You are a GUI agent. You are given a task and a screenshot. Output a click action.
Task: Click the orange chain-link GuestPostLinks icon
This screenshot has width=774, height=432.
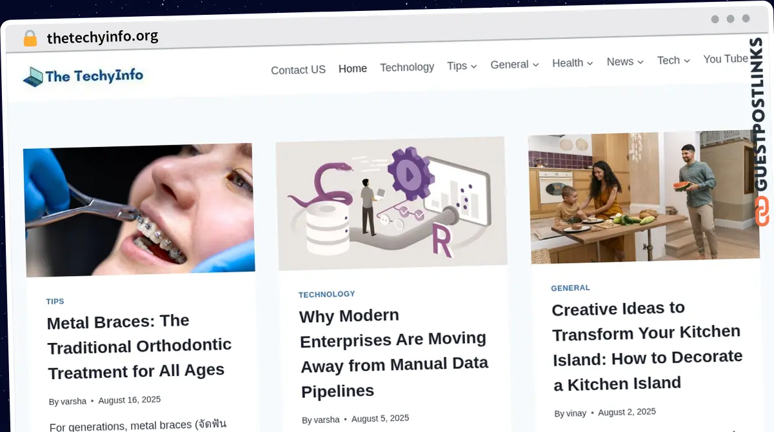(x=762, y=211)
